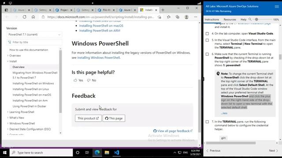Viewport: 282px width, 158px height.
Task: Select How to use this documentation
Action: coord(29,50)
